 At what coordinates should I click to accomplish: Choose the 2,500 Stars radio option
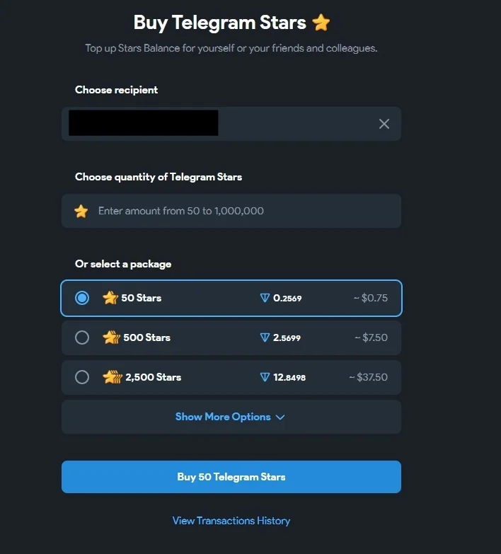coord(82,377)
